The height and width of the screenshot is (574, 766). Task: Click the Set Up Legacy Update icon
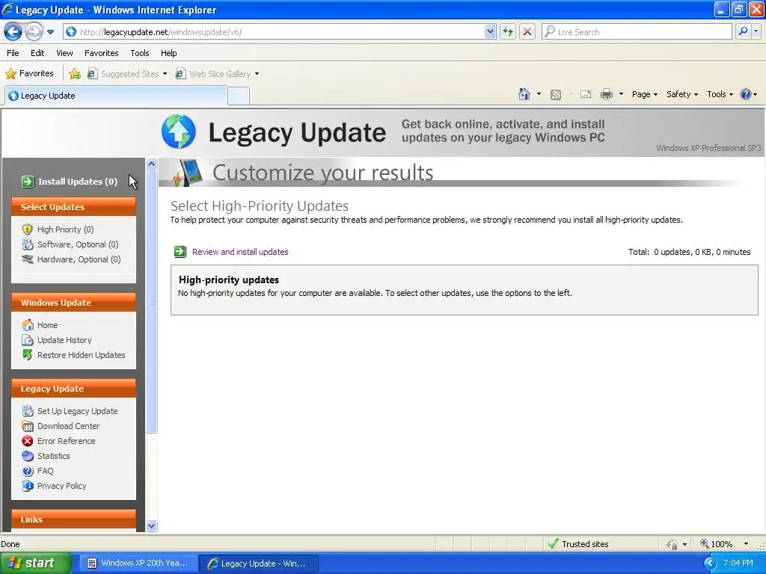pyautogui.click(x=28, y=411)
